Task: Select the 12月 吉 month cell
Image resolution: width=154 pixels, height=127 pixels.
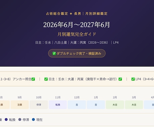Action: click(x=77, y=105)
